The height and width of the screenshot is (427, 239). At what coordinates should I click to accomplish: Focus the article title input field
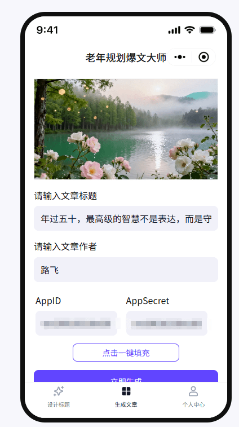[x=126, y=218]
